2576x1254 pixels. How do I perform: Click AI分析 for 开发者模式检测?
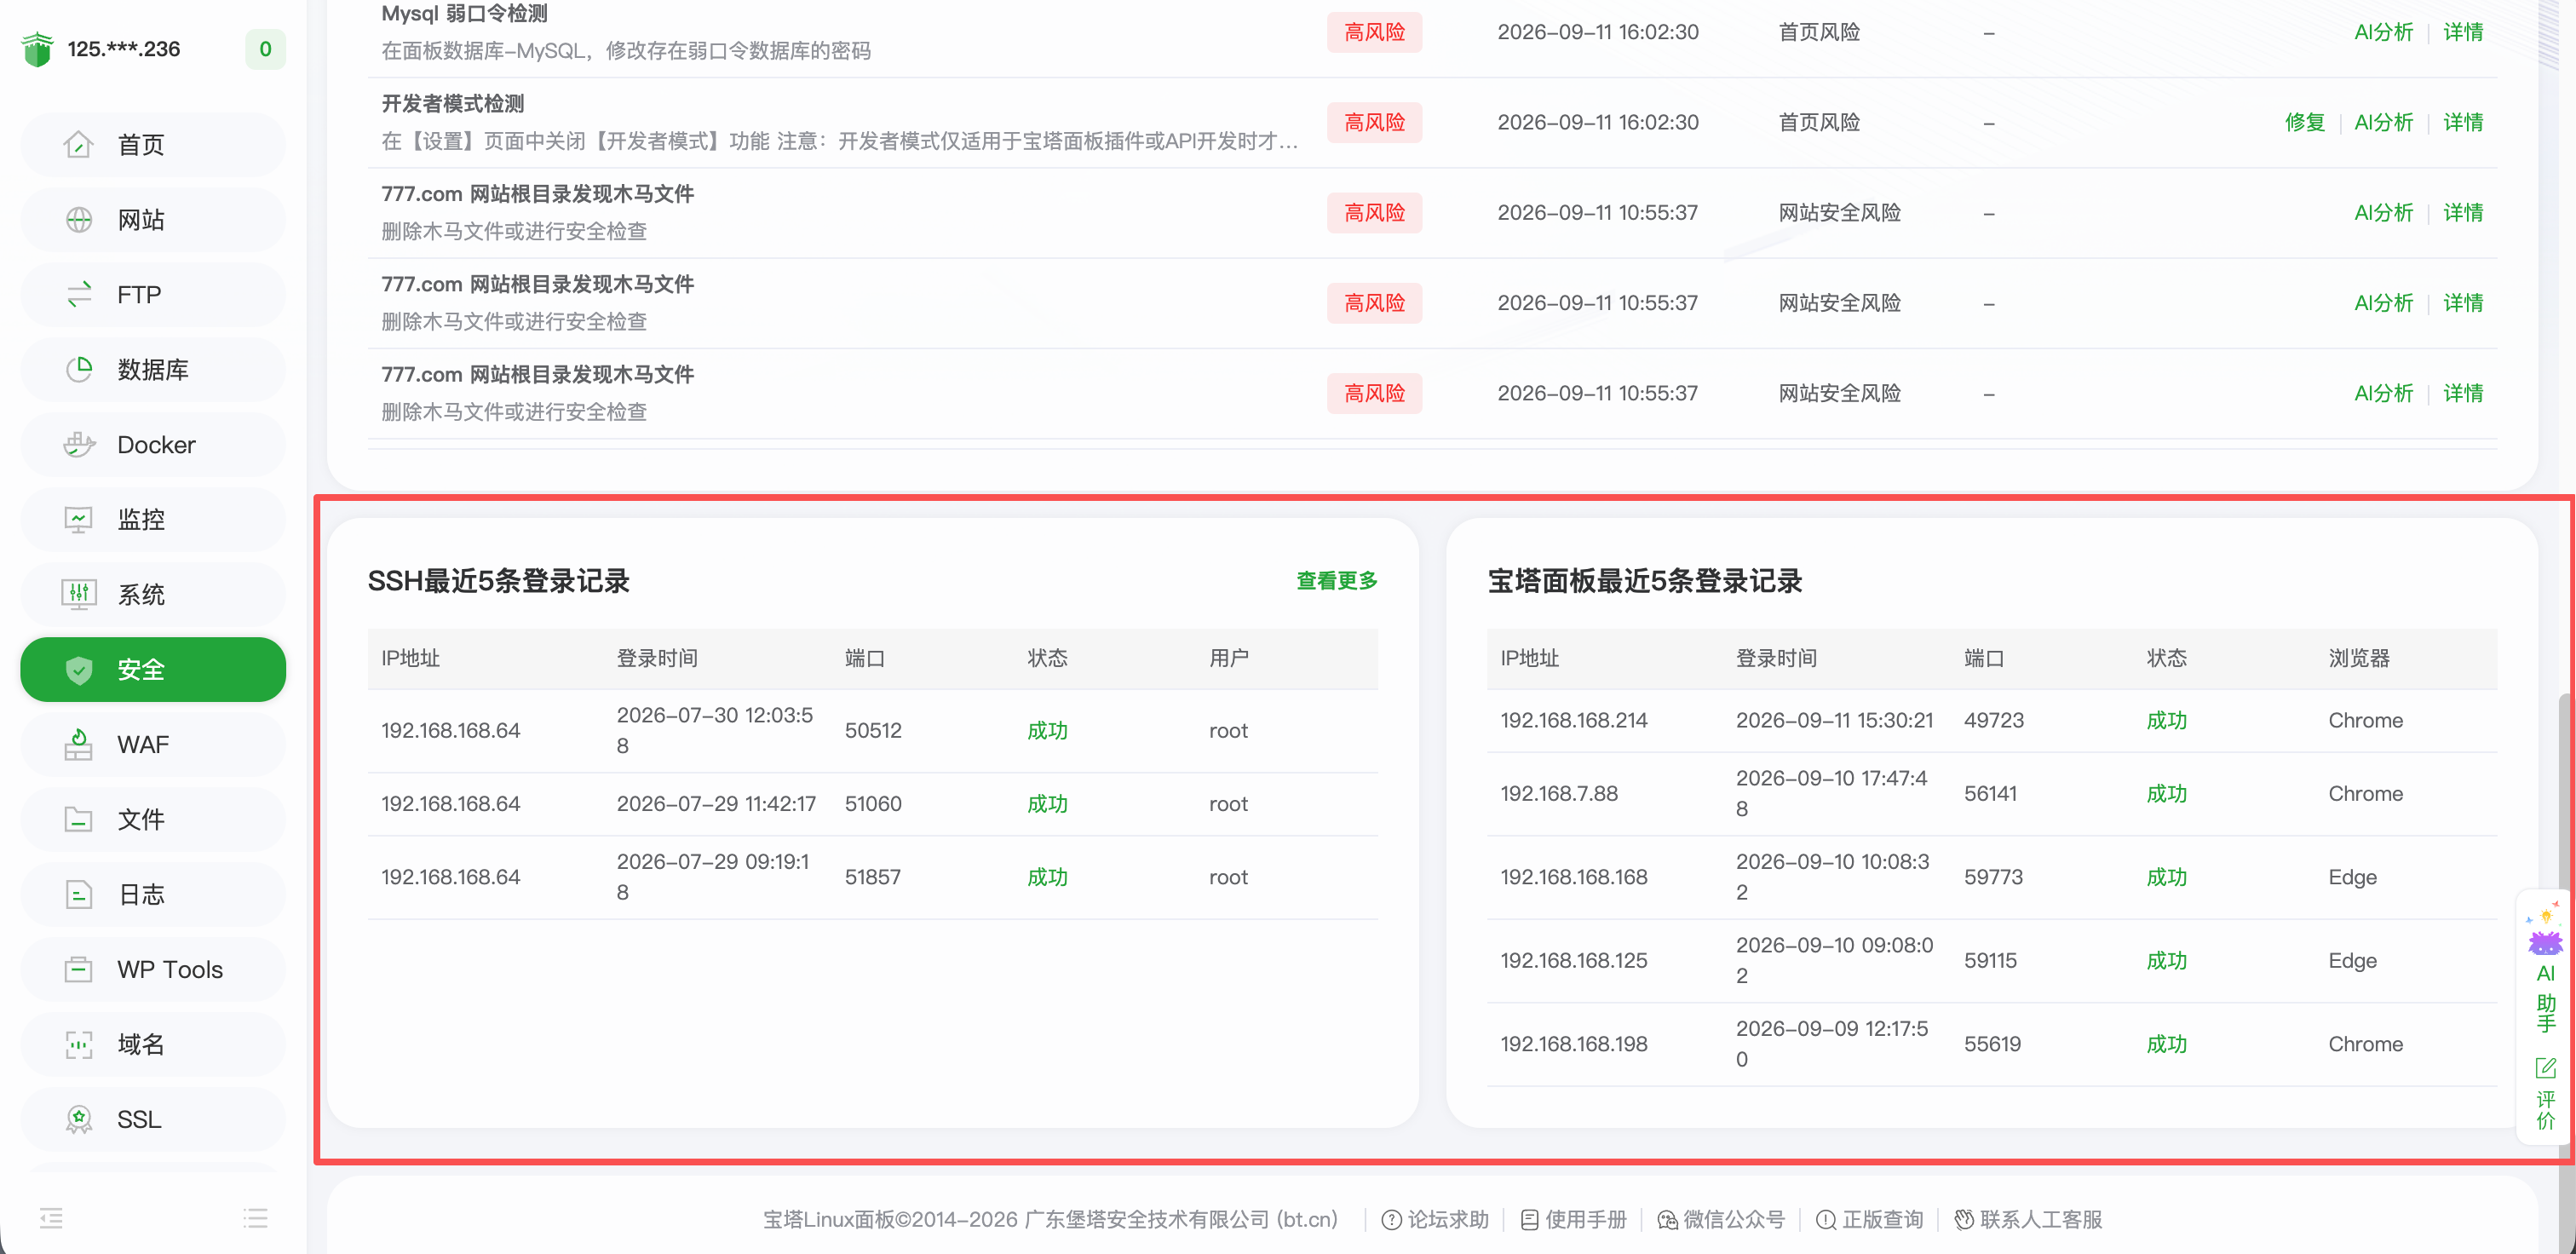point(2383,122)
